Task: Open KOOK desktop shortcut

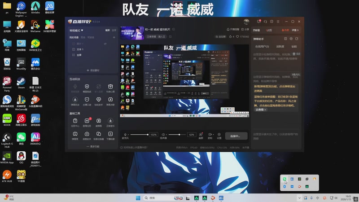Action: pos(7,120)
